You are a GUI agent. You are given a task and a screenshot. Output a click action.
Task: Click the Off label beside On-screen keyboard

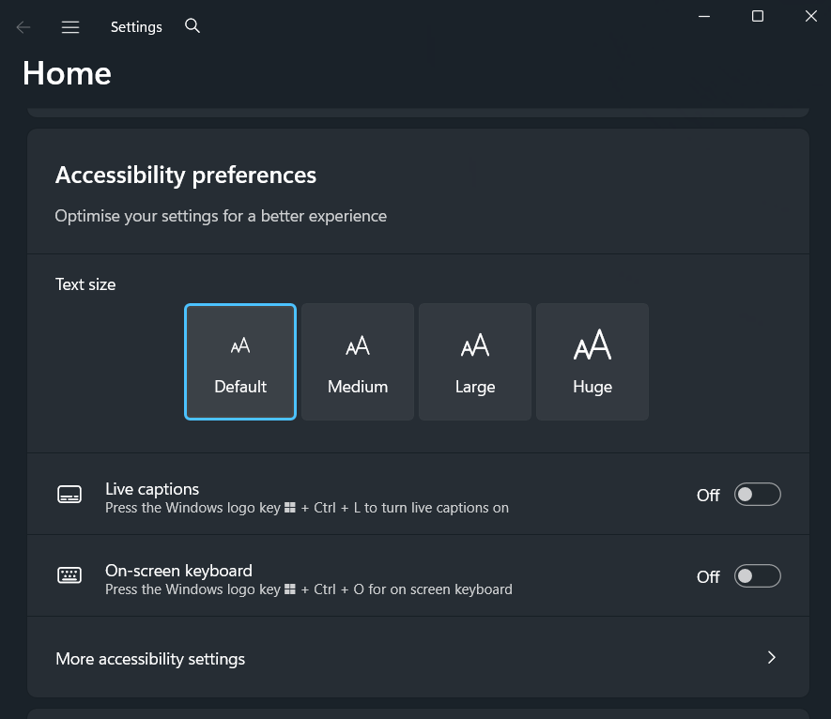[x=708, y=576]
